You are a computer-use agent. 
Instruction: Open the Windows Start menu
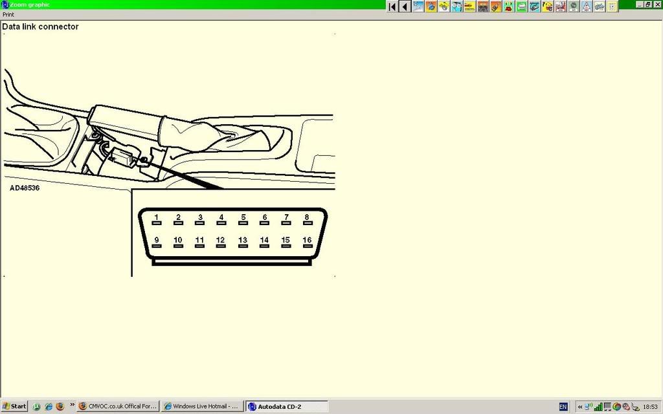point(14,406)
